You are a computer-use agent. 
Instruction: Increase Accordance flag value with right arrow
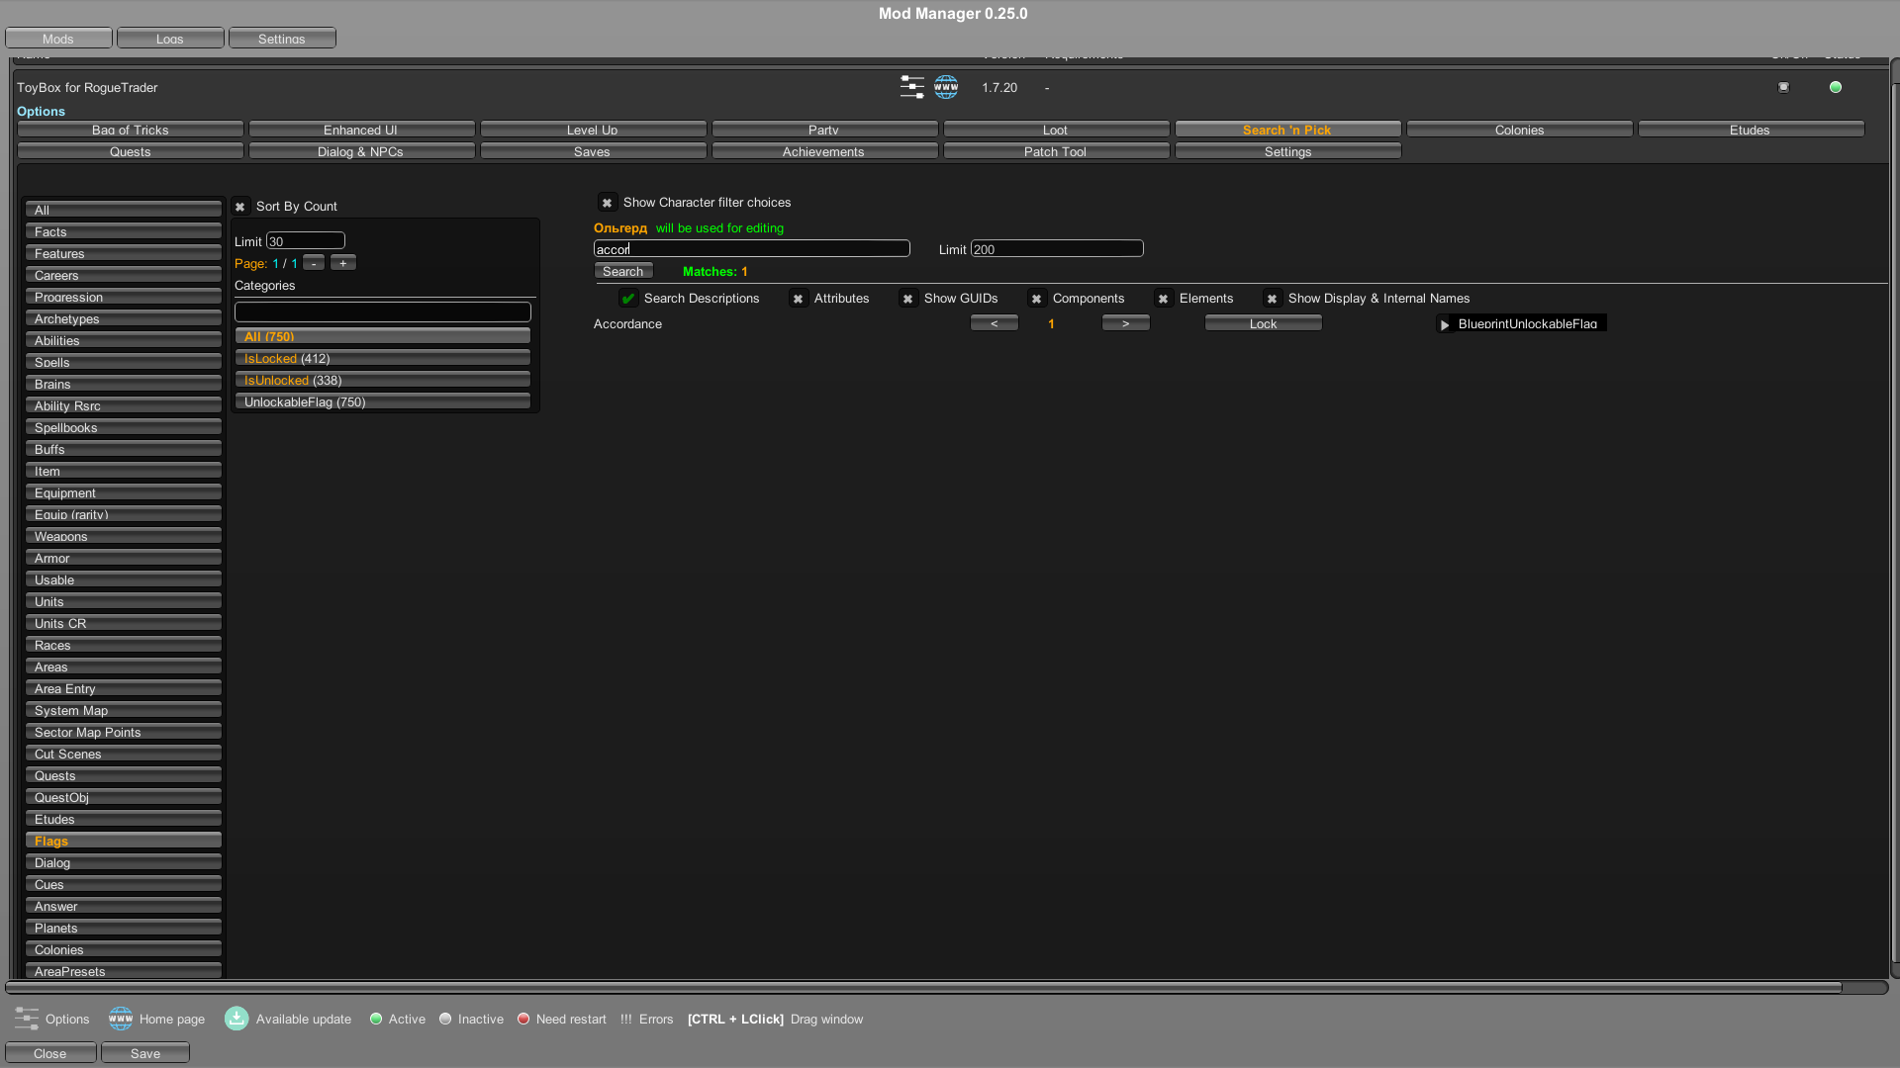coord(1126,323)
